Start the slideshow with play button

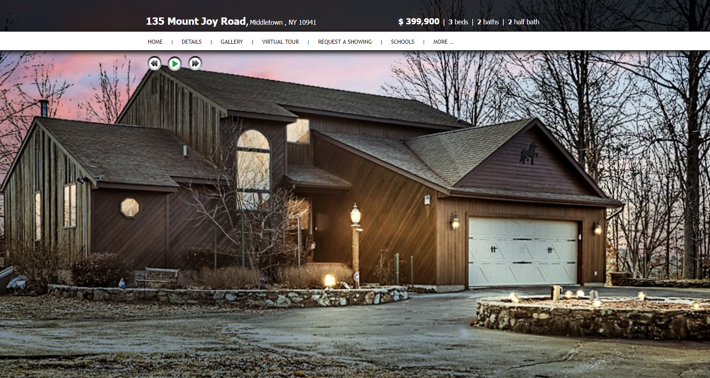(174, 63)
